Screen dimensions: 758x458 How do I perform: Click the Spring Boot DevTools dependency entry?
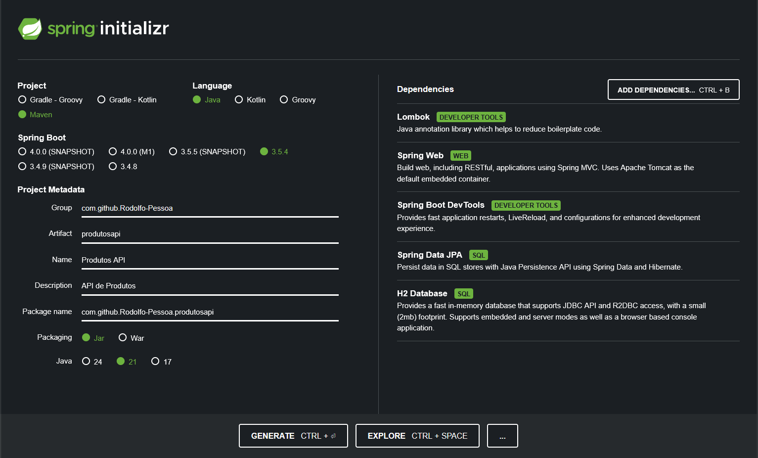pos(568,216)
